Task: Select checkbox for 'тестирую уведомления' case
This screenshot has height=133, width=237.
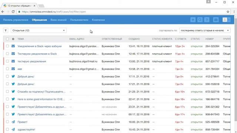Action: click(x=7, y=61)
